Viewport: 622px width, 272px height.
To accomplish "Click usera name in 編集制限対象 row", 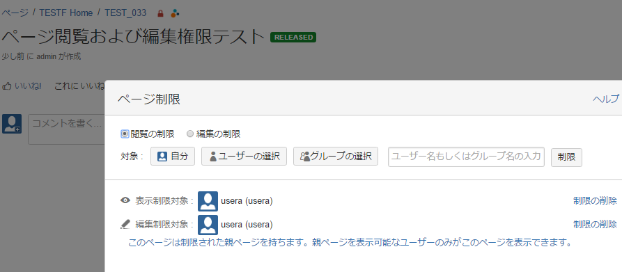I will pos(247,225).
